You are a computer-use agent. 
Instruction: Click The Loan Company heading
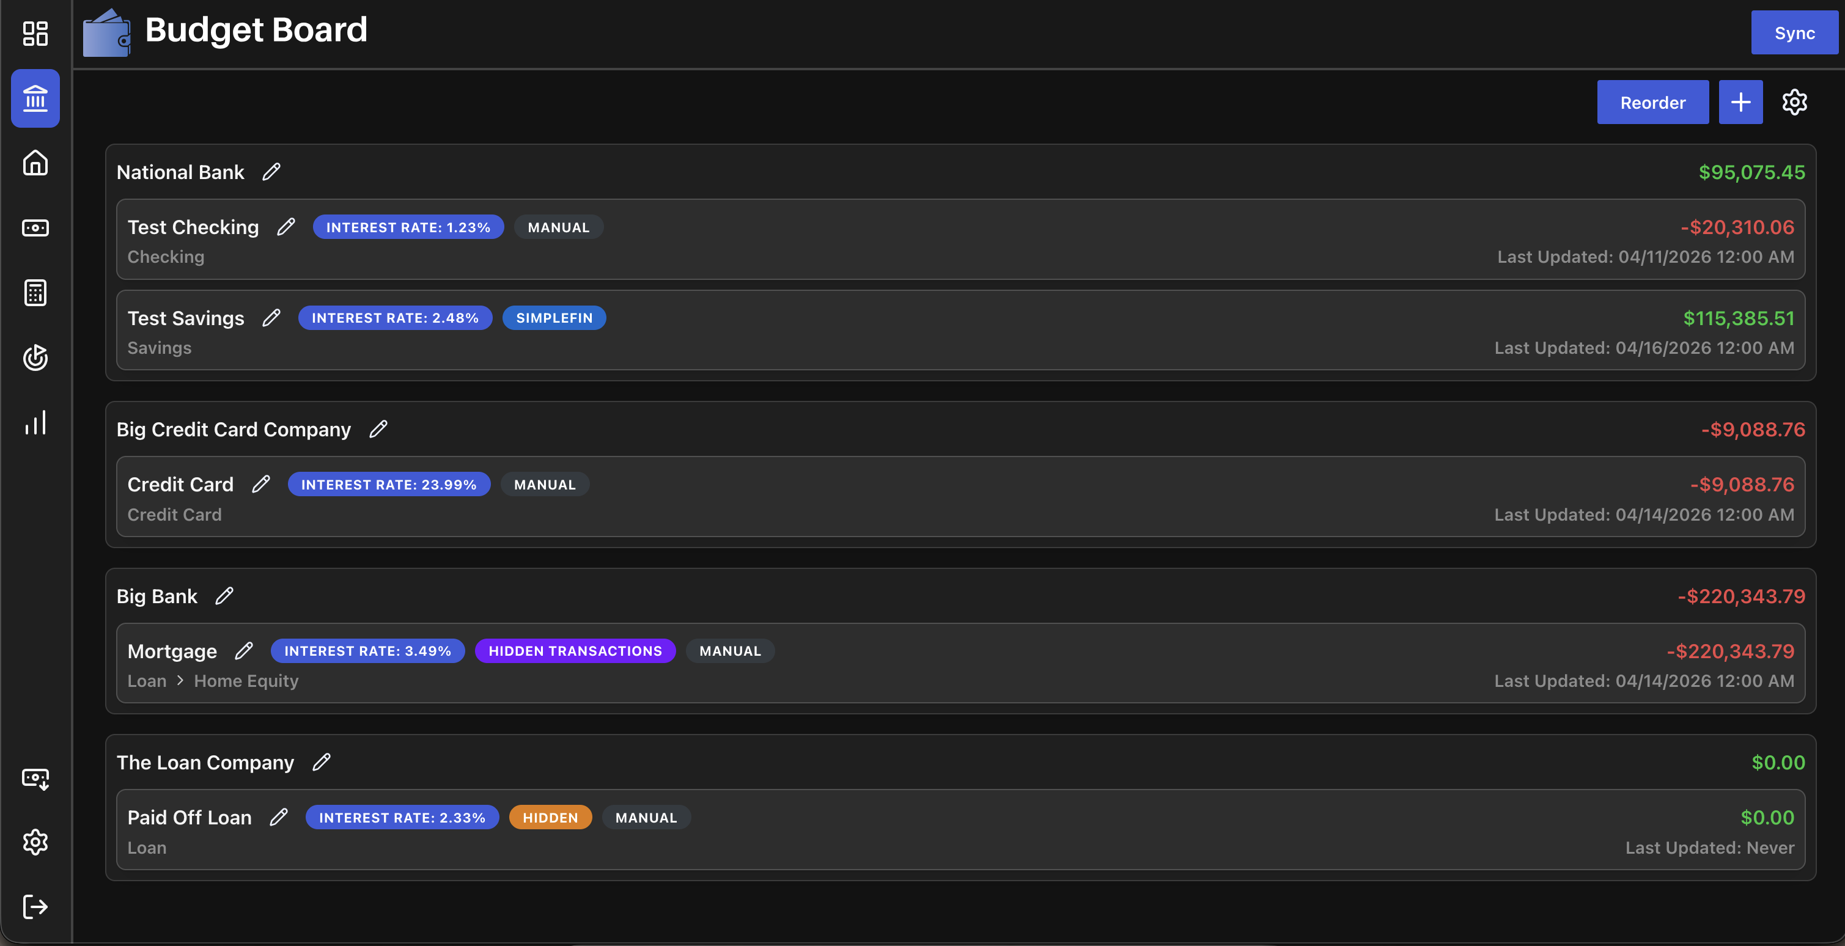tap(205, 762)
